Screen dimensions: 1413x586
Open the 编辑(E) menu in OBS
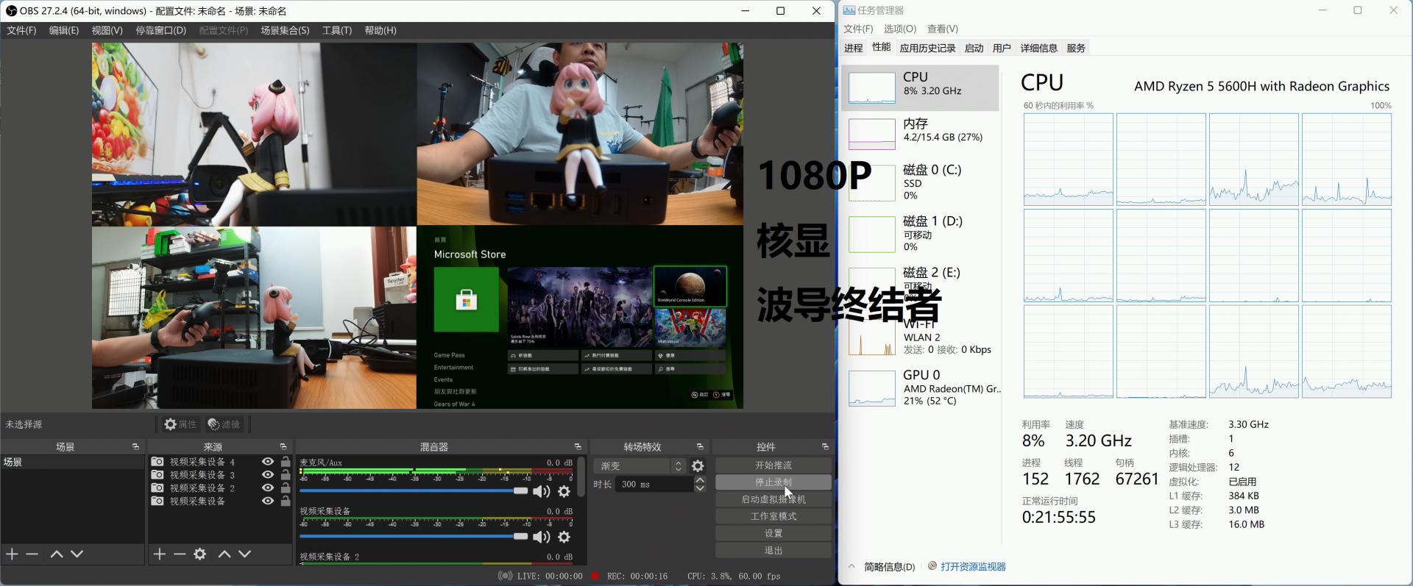point(64,30)
